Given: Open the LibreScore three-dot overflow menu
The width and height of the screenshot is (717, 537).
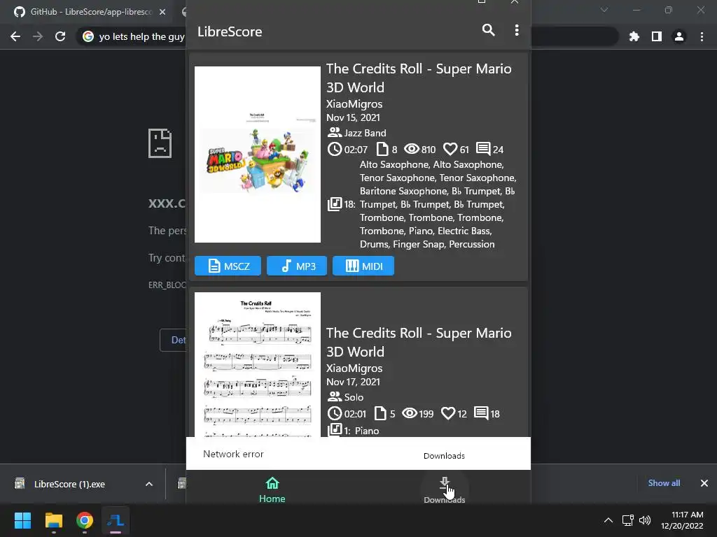Looking at the screenshot, I should pos(517,30).
